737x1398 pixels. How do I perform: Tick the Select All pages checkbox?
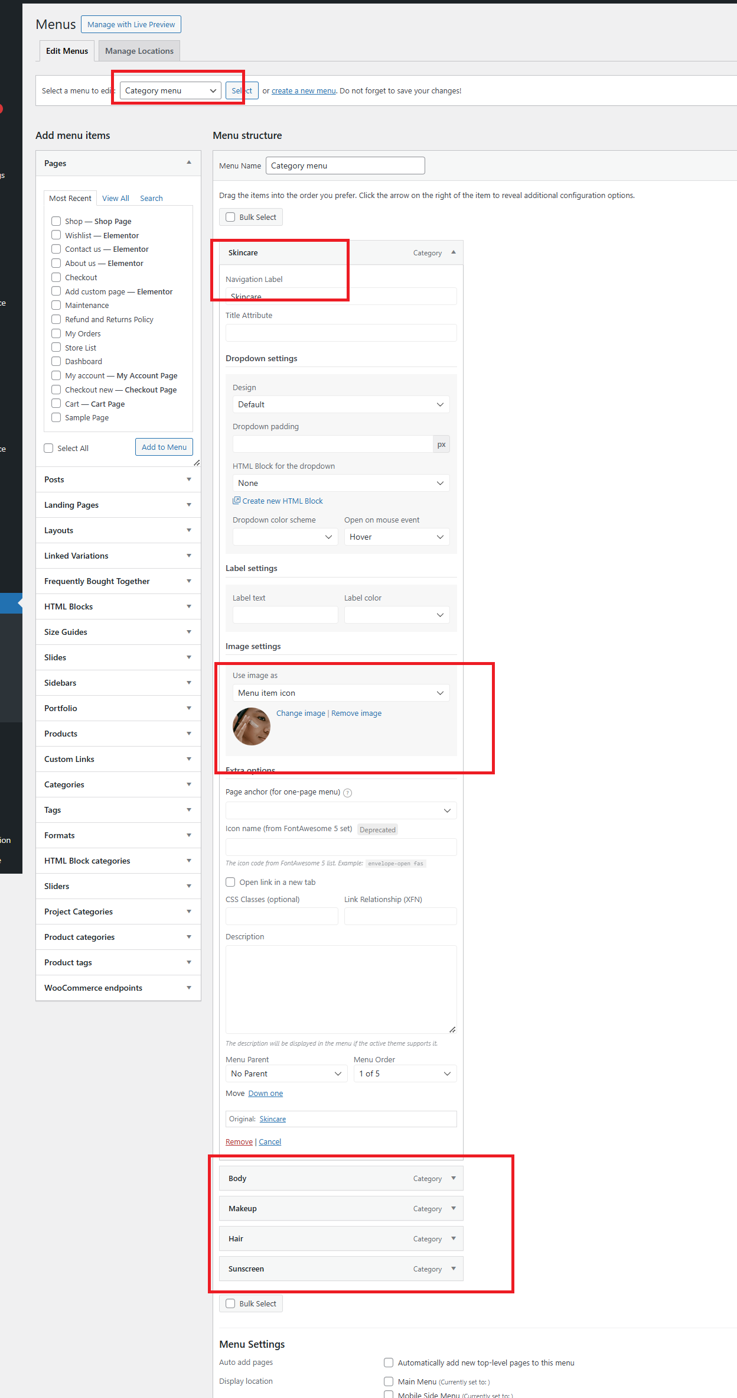point(48,448)
